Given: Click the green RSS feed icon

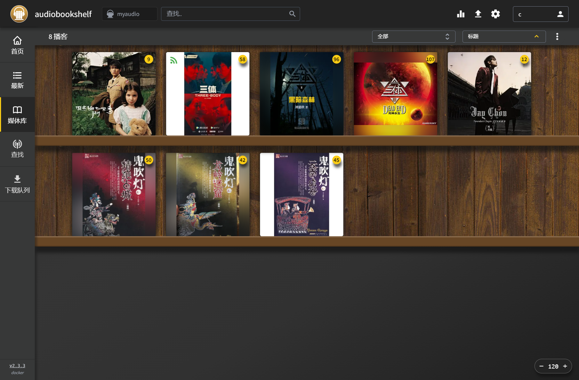Looking at the screenshot, I should pos(174,60).
